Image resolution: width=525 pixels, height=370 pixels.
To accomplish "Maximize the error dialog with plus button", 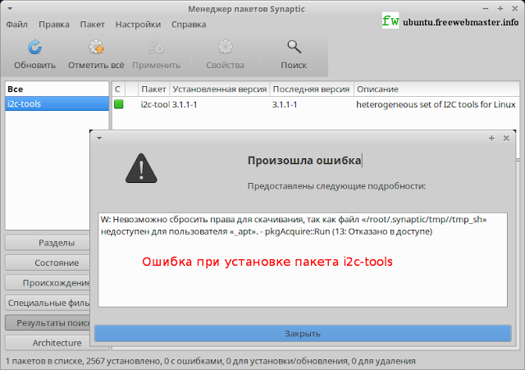I will coord(491,138).
